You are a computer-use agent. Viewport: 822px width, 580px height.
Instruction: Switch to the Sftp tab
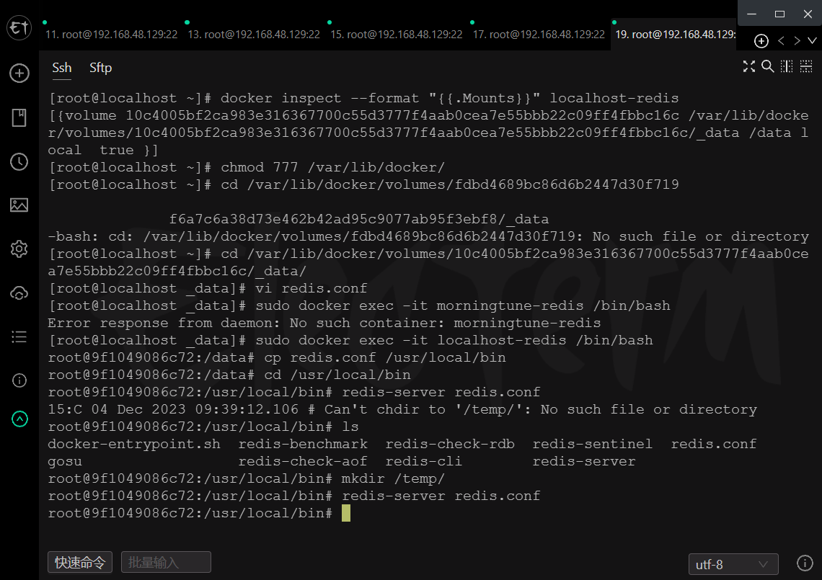pos(100,68)
